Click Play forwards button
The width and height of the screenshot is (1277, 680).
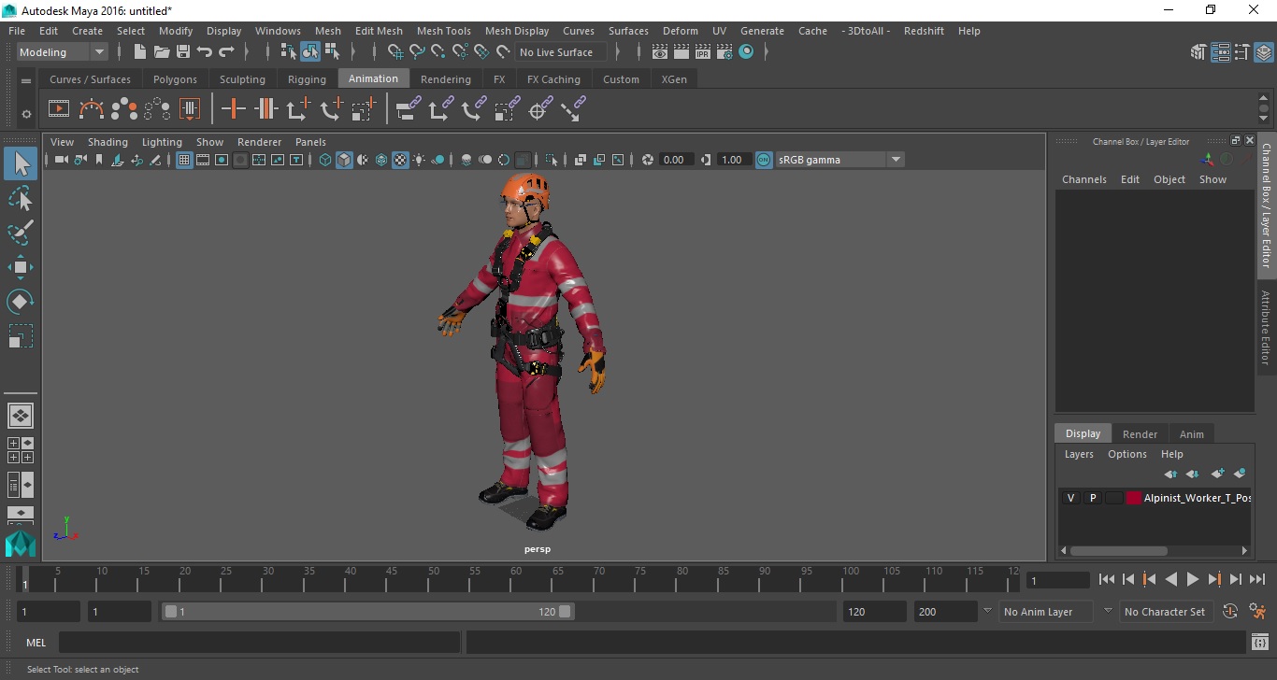pyautogui.click(x=1193, y=579)
